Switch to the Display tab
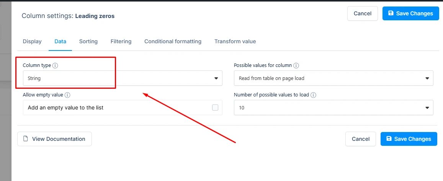This screenshot has width=443, height=181. coord(32,41)
